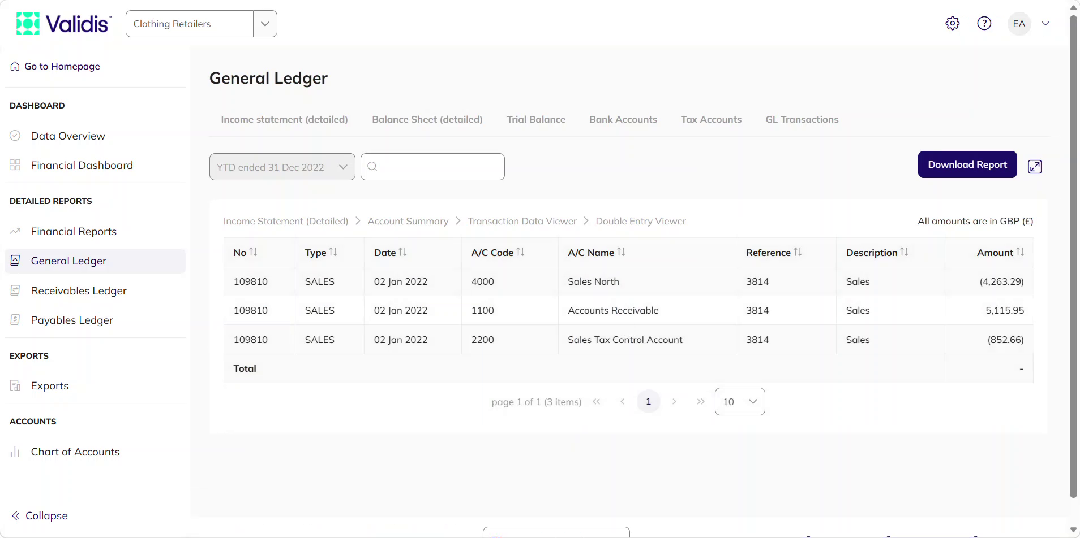Click the Download Report button
The width and height of the screenshot is (1080, 538).
(967, 164)
